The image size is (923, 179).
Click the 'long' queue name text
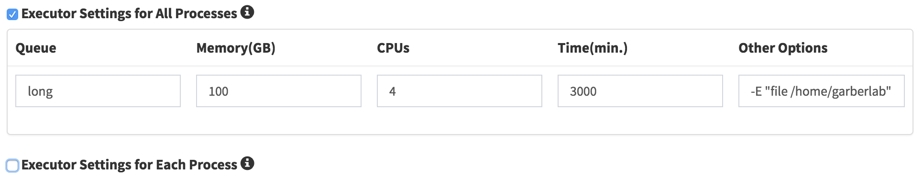click(40, 91)
